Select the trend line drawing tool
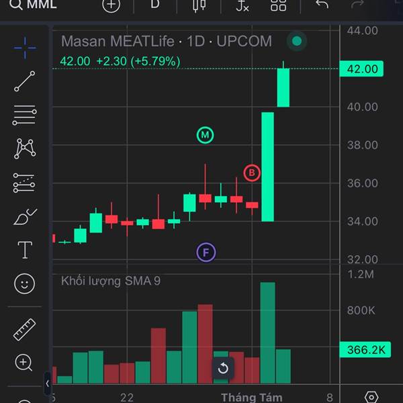 (x=25, y=81)
